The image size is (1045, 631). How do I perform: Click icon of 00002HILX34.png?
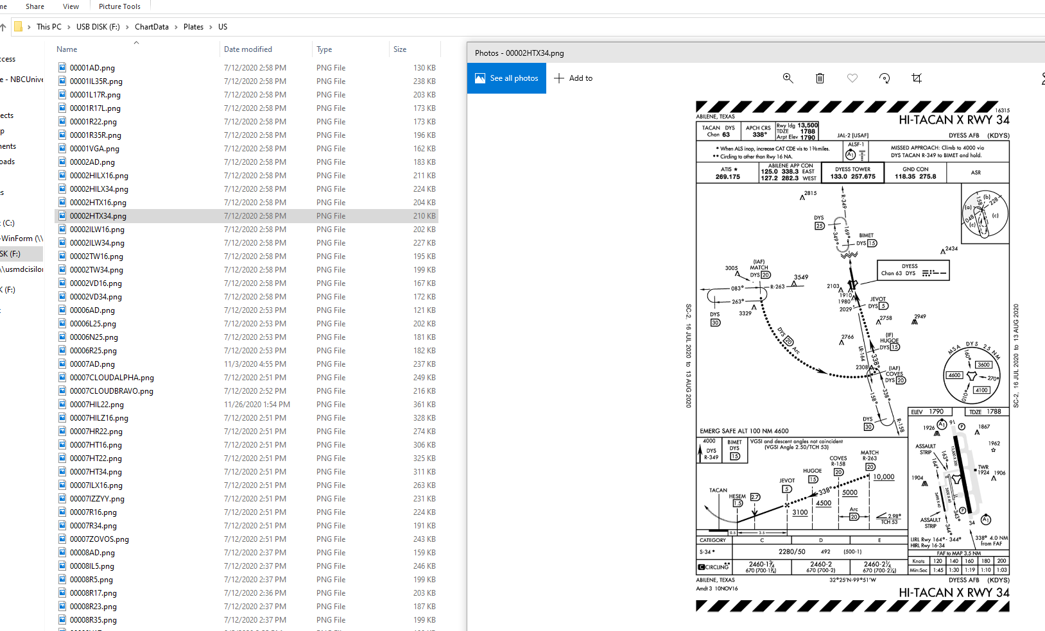pos(62,189)
